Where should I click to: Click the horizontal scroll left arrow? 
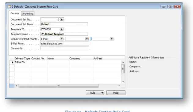coord(16,85)
